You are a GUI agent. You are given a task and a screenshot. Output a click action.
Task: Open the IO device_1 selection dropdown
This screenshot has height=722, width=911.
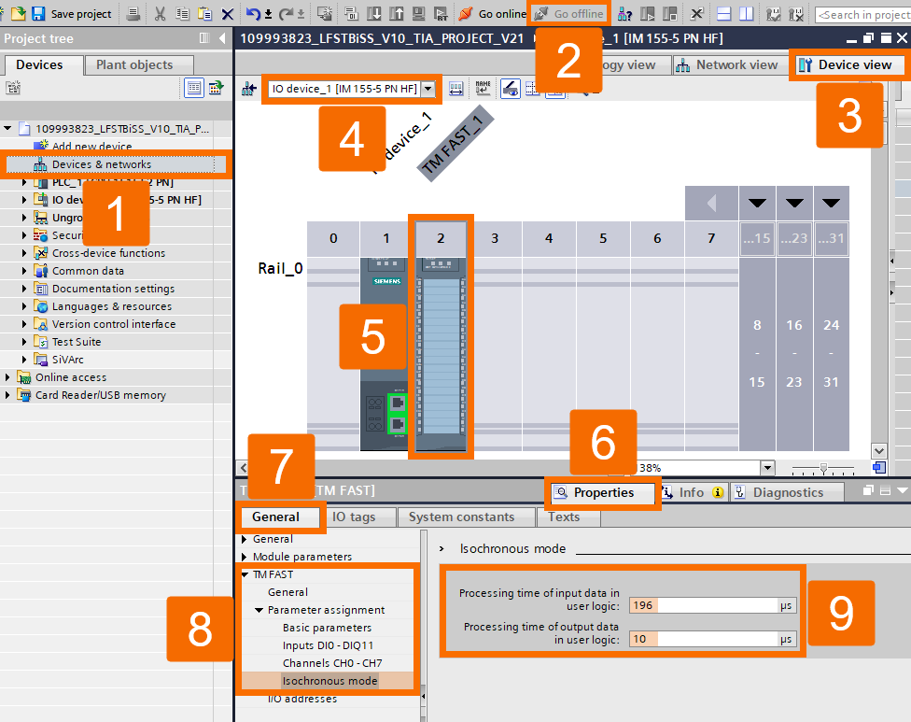coord(428,89)
